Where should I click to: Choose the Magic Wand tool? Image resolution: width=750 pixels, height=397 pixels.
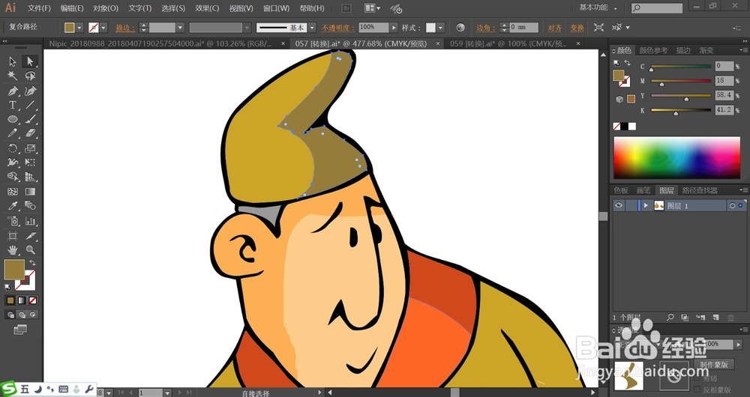pos(13,76)
